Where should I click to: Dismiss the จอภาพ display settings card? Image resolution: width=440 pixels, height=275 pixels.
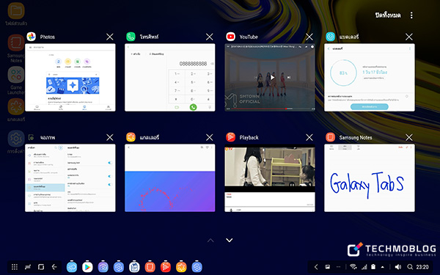110,137
